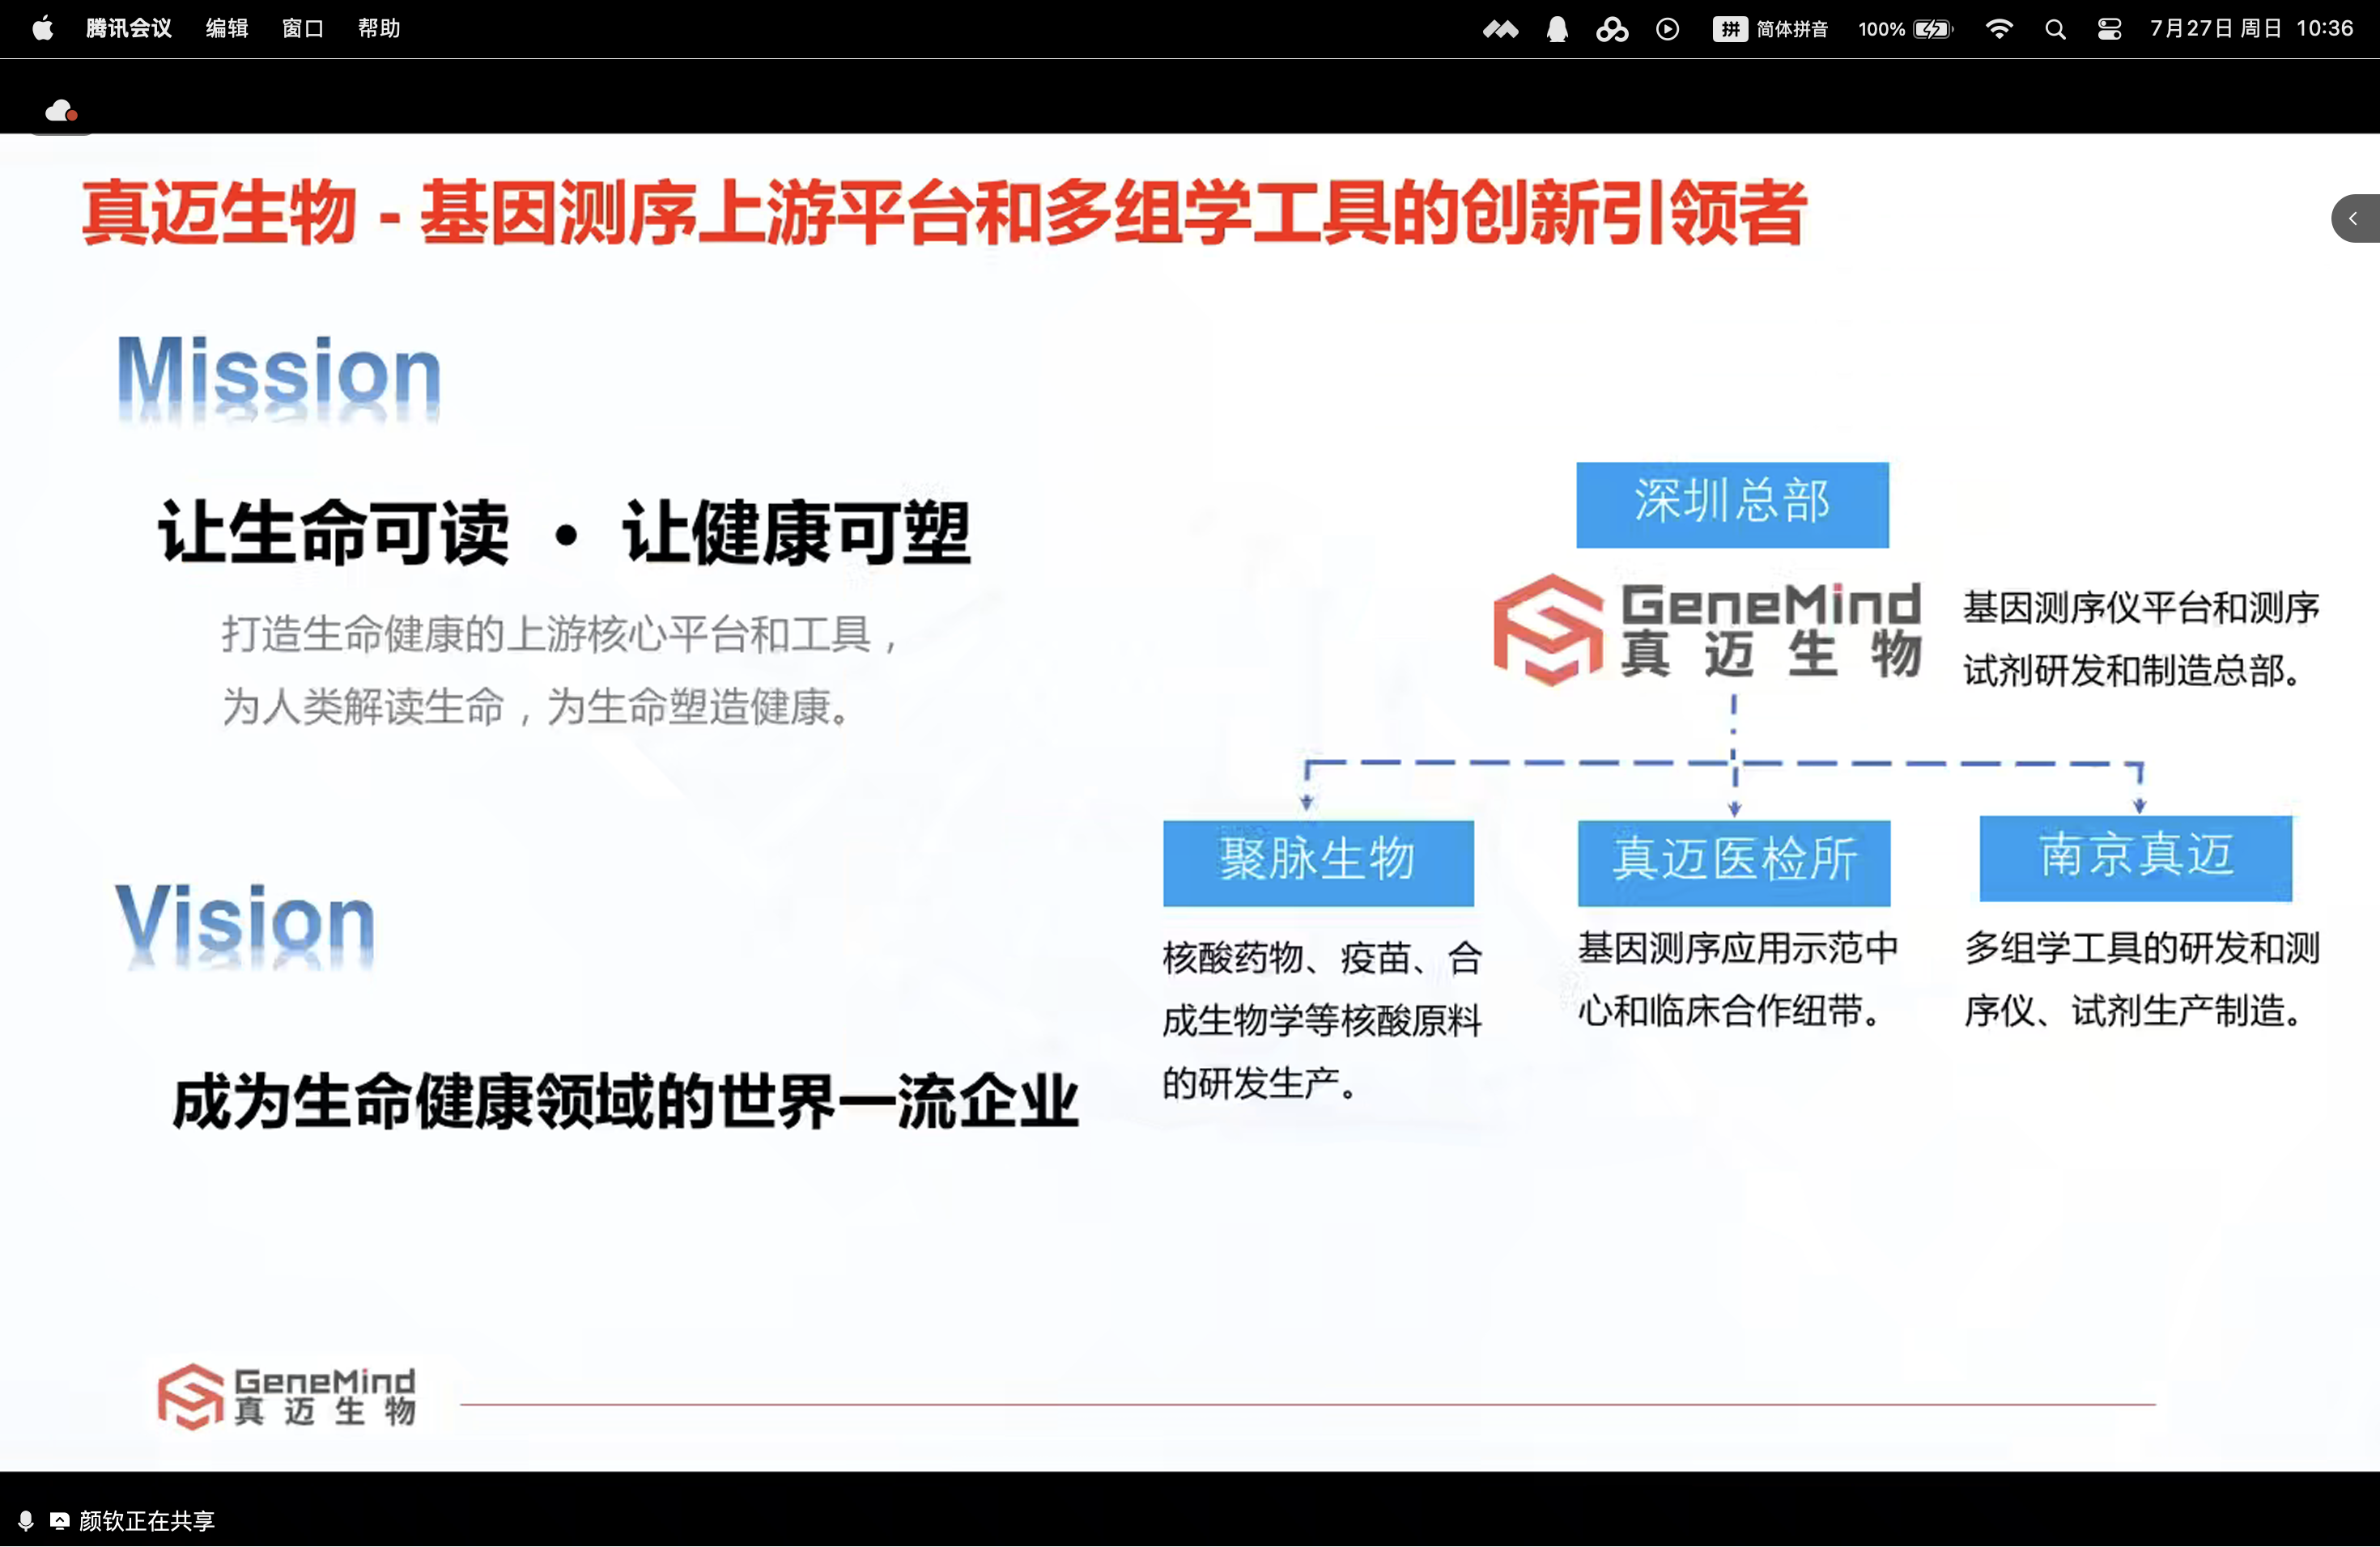
Task: Open the Apple menu
Action: [43, 28]
